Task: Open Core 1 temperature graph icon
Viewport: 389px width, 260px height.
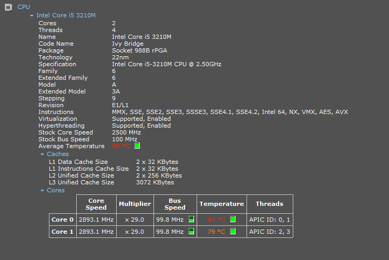Action: (x=233, y=231)
